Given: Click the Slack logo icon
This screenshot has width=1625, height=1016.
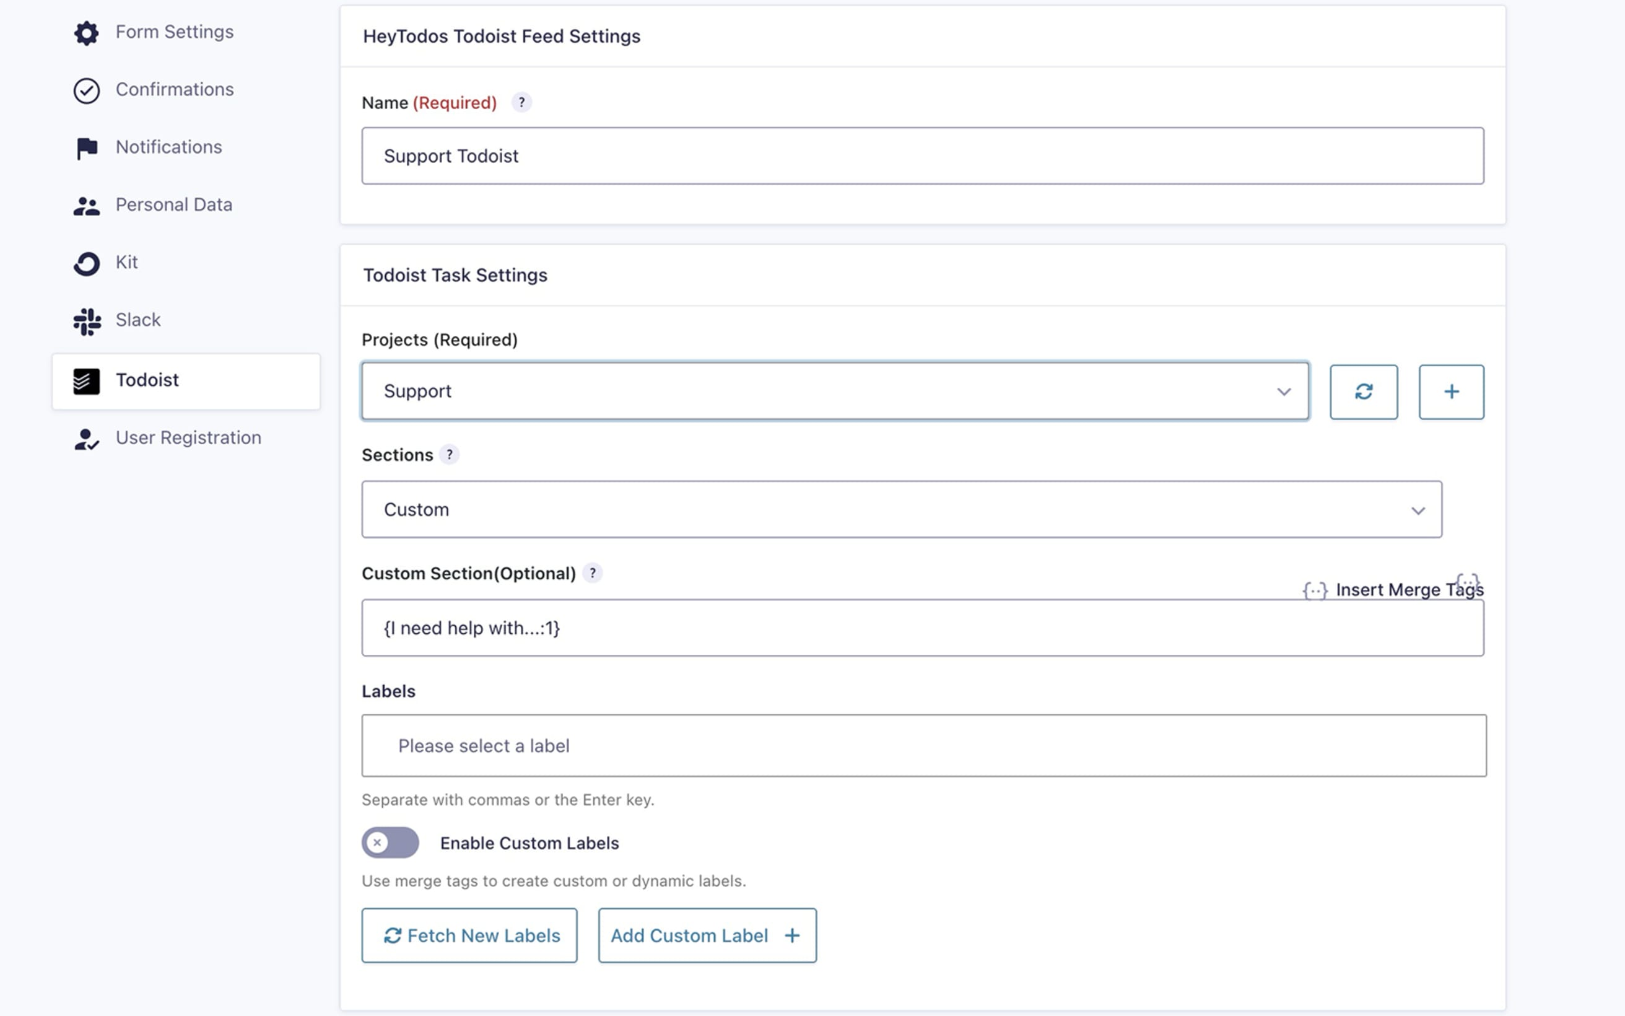Looking at the screenshot, I should tap(86, 320).
